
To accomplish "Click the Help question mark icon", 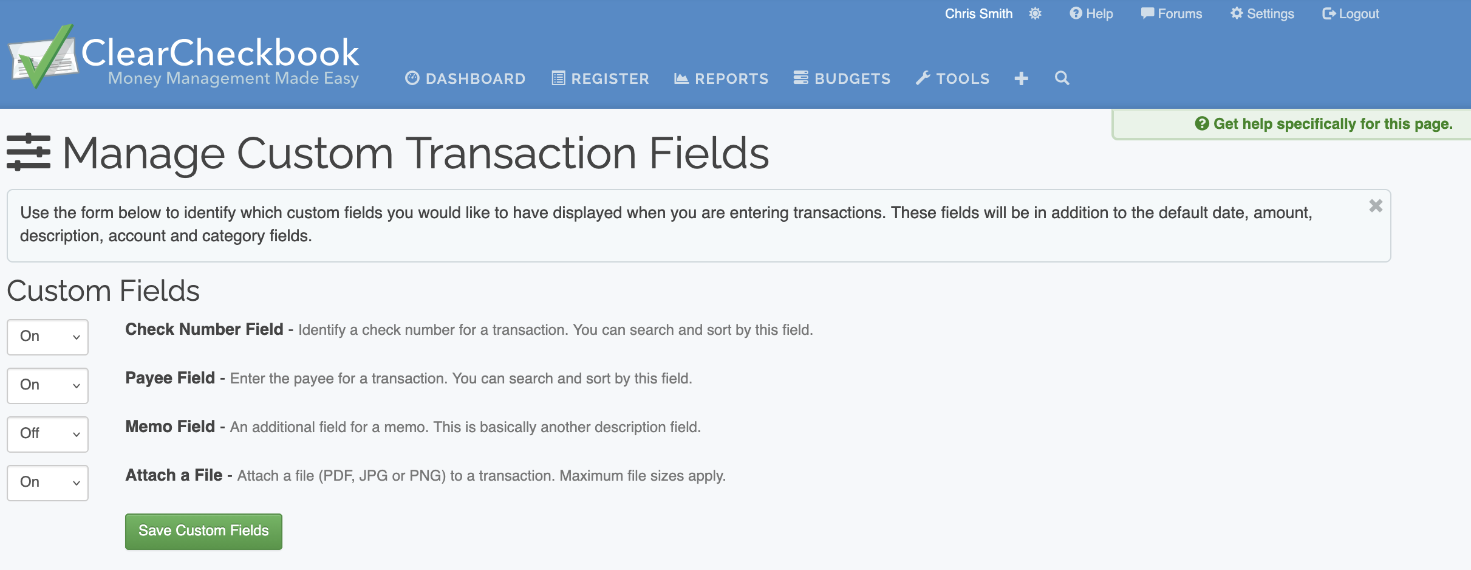I will [x=1076, y=13].
